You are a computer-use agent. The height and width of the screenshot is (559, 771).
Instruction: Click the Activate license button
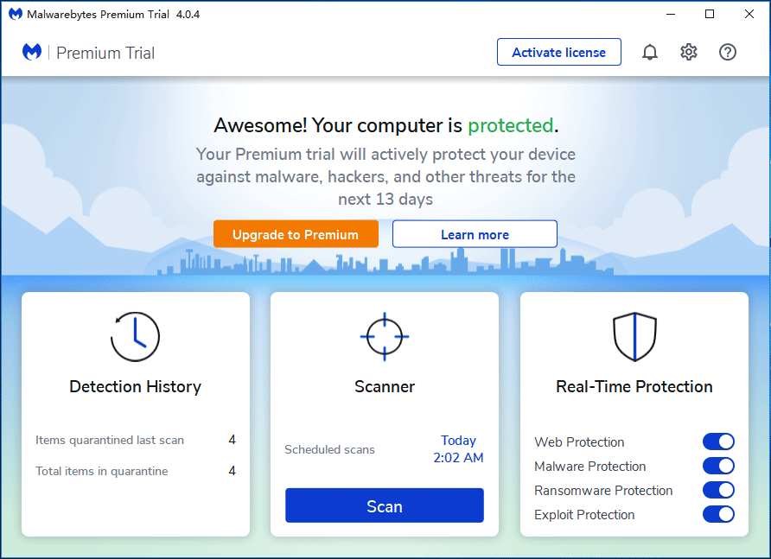(558, 53)
